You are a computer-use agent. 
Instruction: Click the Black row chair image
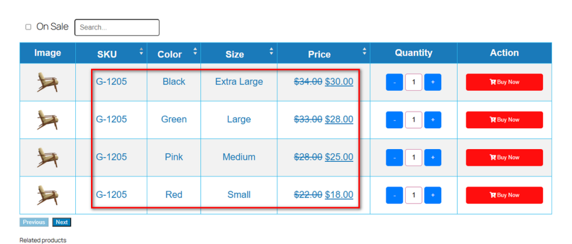[47, 82]
